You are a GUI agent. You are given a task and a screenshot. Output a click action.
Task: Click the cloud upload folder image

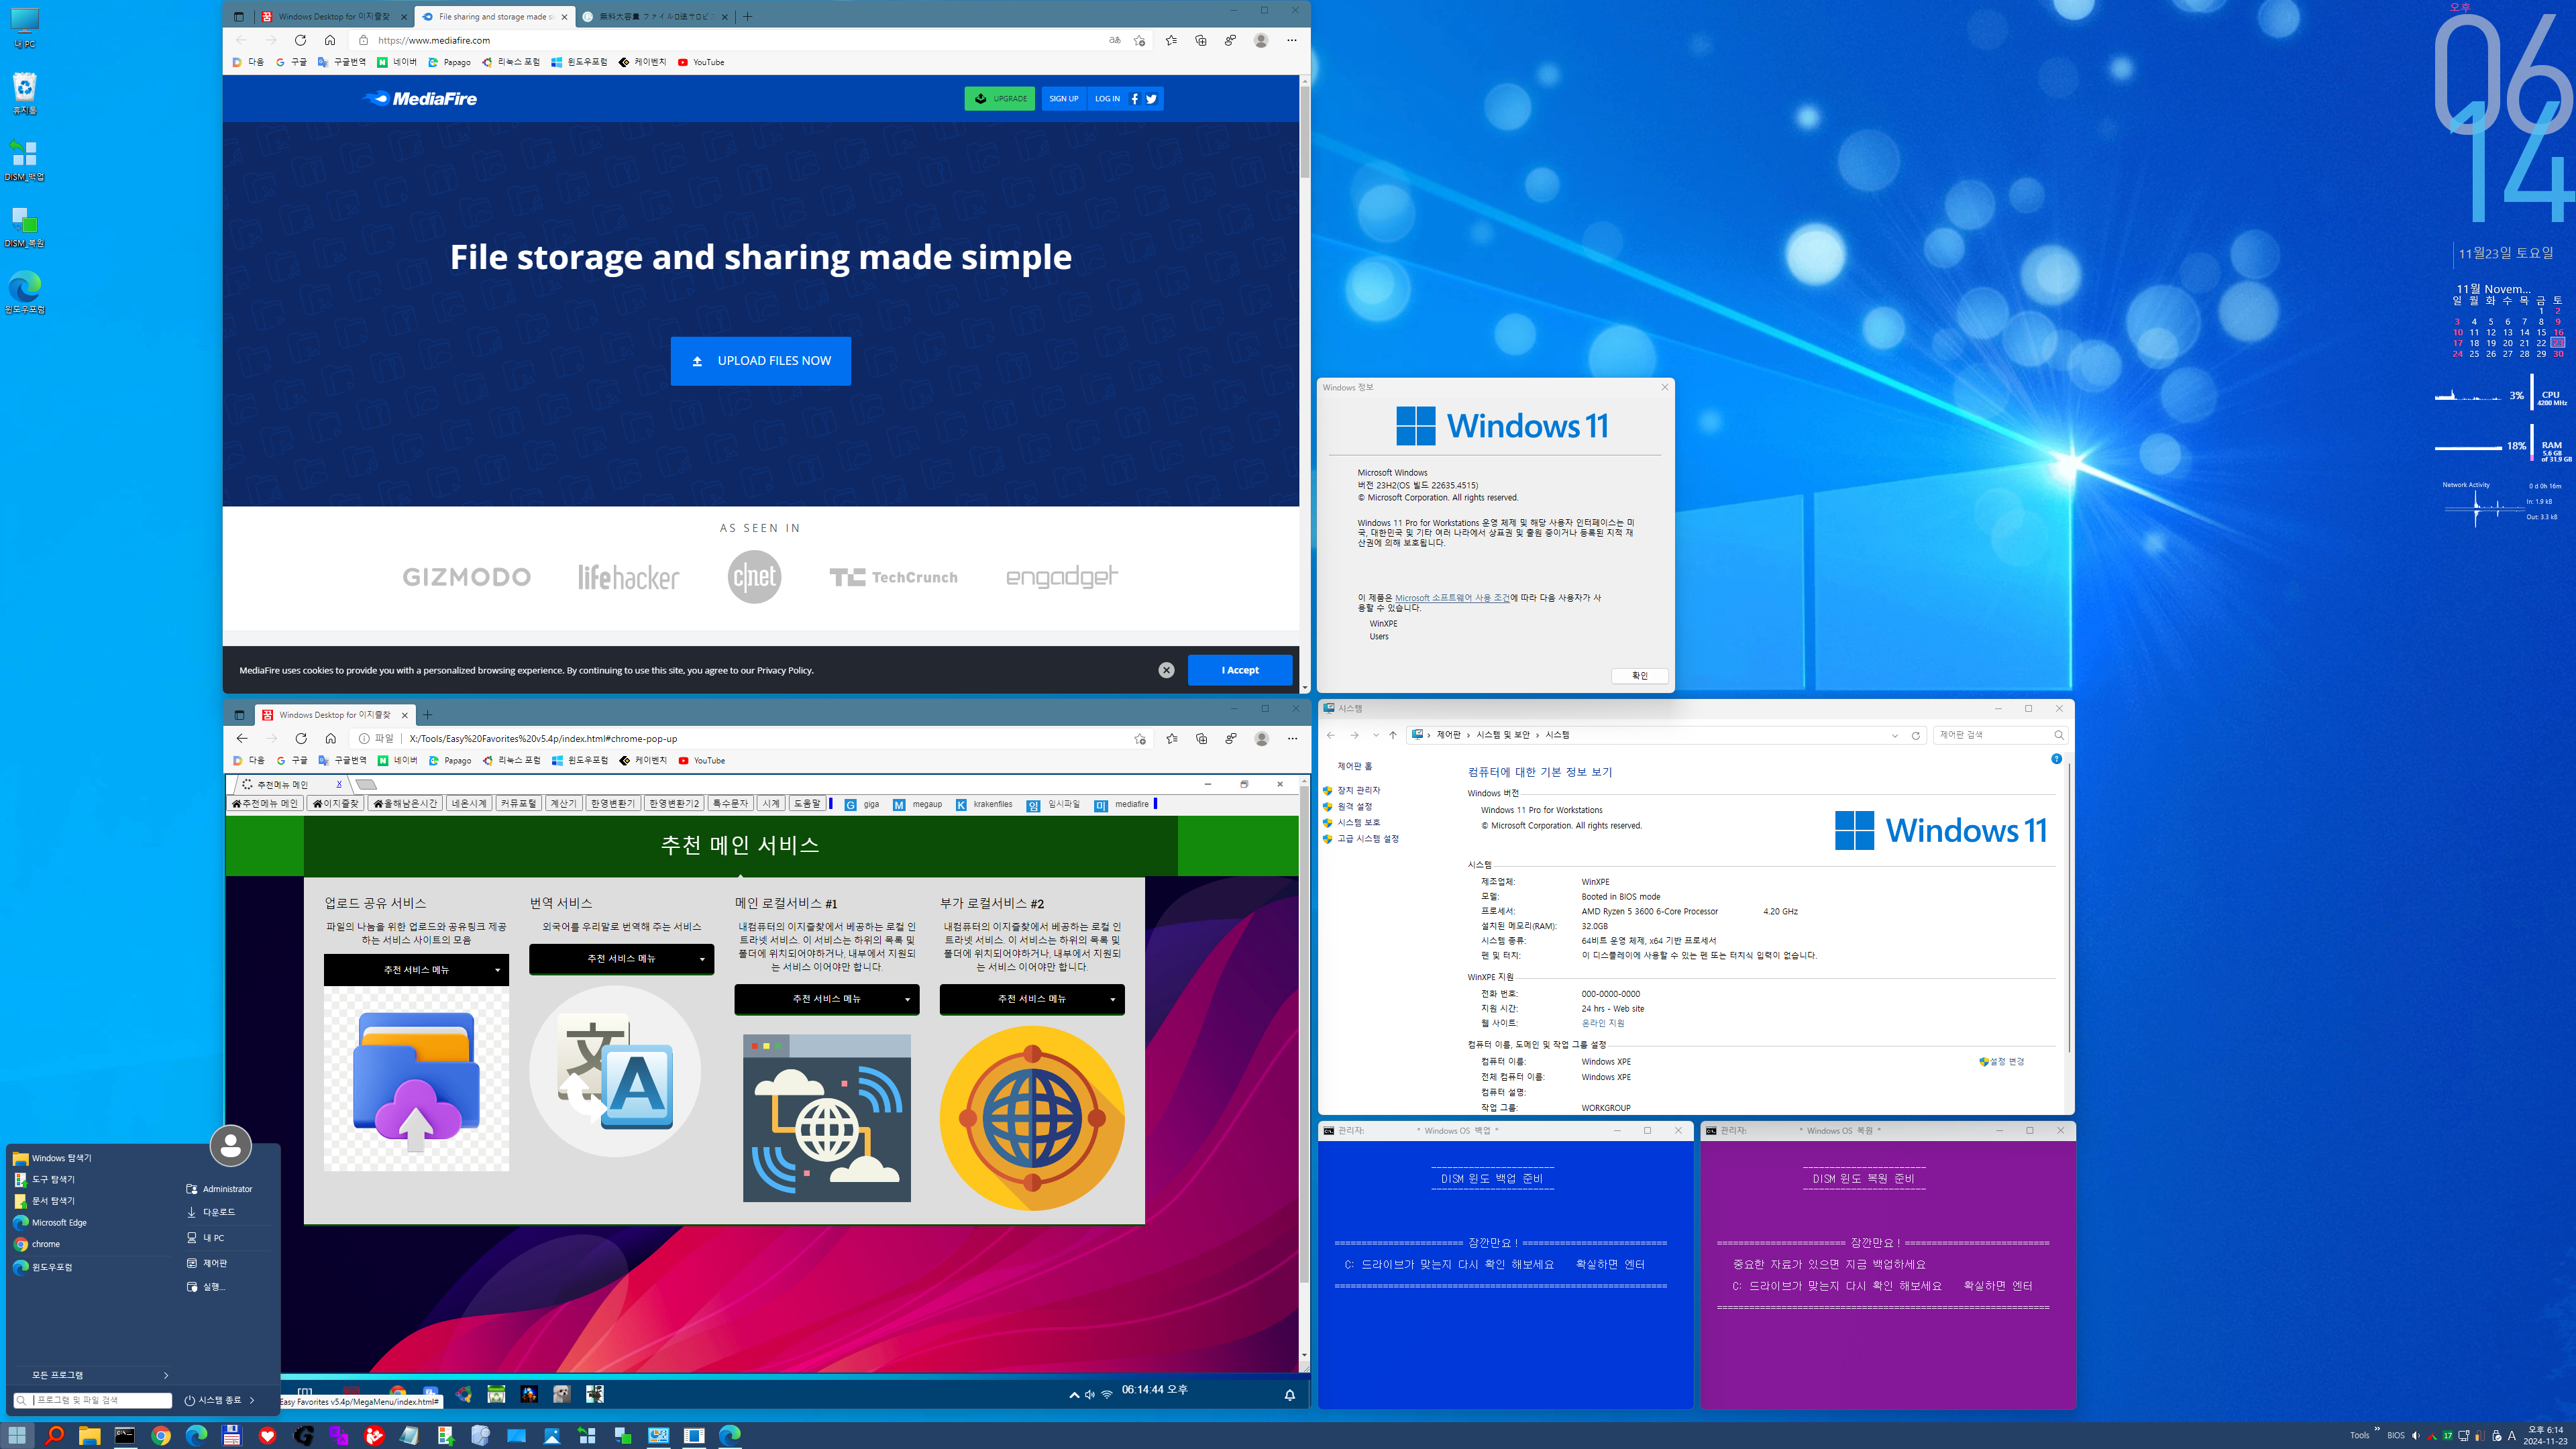tap(416, 1078)
